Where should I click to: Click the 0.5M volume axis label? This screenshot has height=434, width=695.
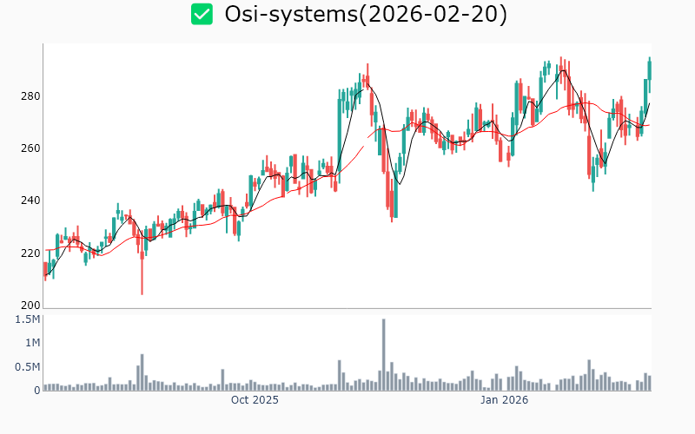(26, 367)
